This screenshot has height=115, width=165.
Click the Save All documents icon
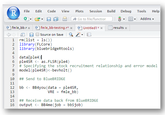tap(56, 19)
